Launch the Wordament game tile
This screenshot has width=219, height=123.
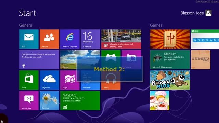point(205,39)
